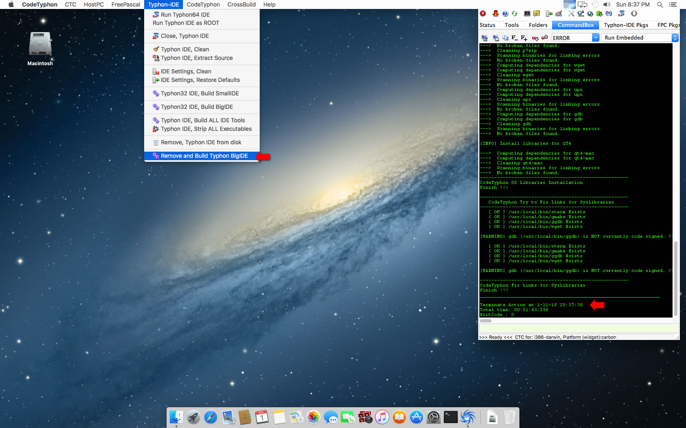Open the Macintosh drive desktop icon

coord(40,49)
